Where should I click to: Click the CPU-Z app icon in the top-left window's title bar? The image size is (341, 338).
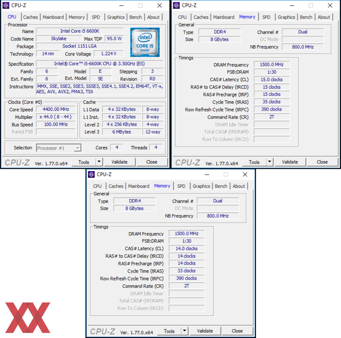tap(6, 5)
